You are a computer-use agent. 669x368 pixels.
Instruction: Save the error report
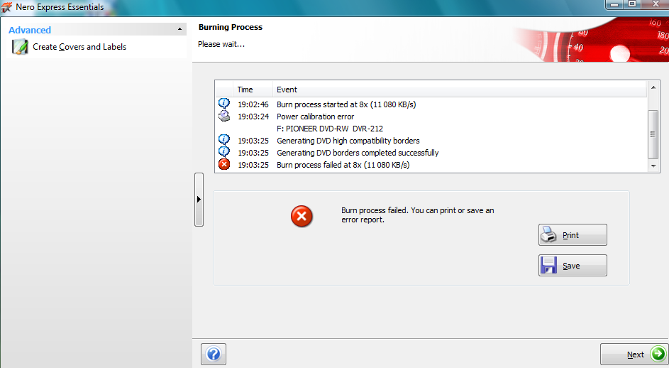point(573,266)
